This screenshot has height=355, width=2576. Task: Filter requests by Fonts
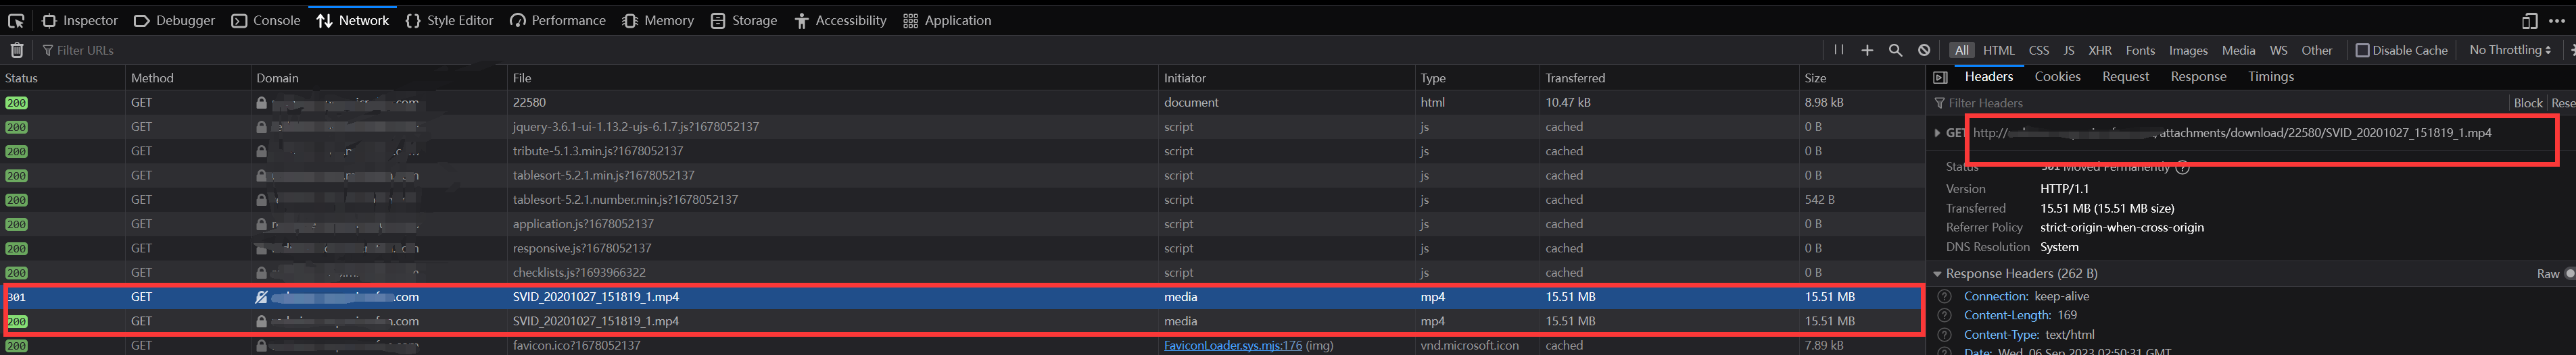pos(2140,50)
